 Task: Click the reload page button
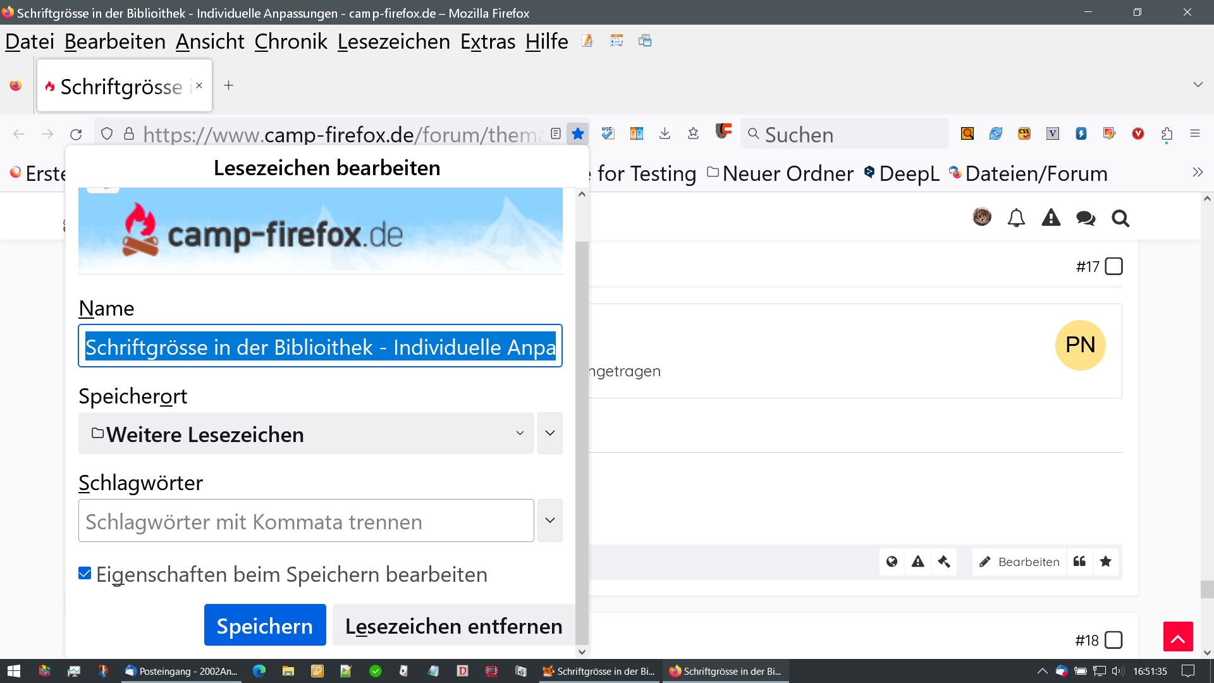point(76,134)
